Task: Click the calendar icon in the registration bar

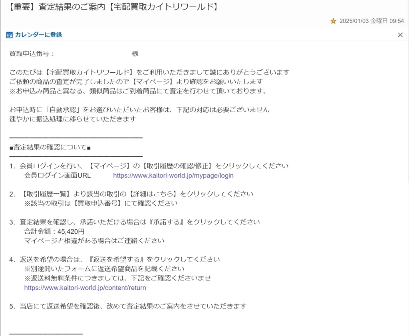Action: 10,35
